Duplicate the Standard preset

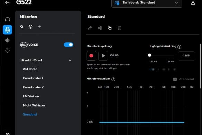pos(109,28)
